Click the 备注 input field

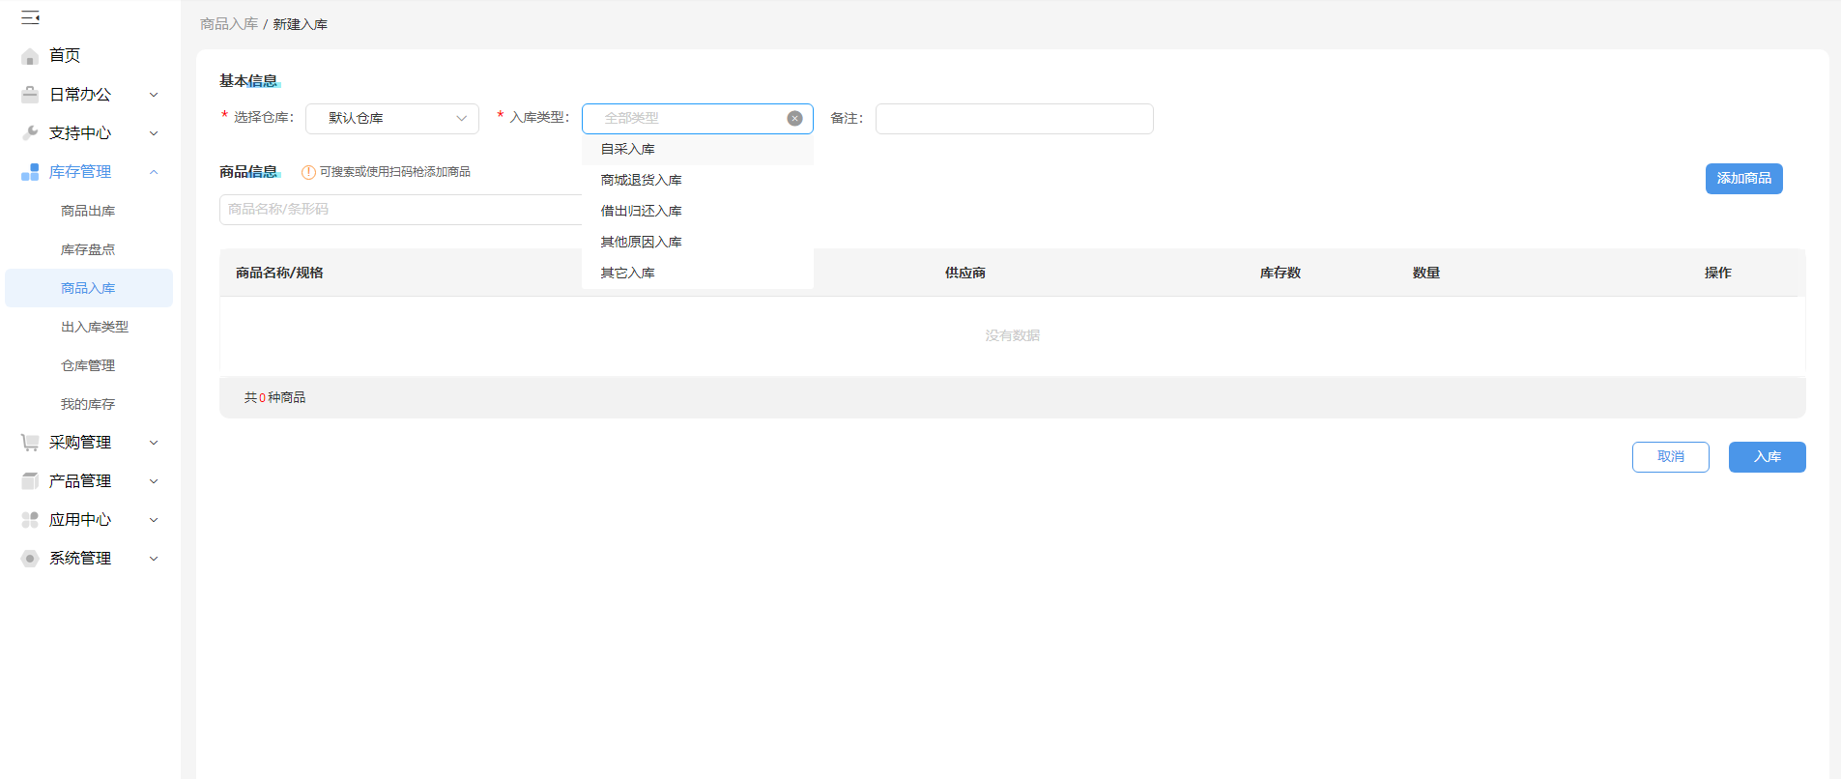point(1014,119)
